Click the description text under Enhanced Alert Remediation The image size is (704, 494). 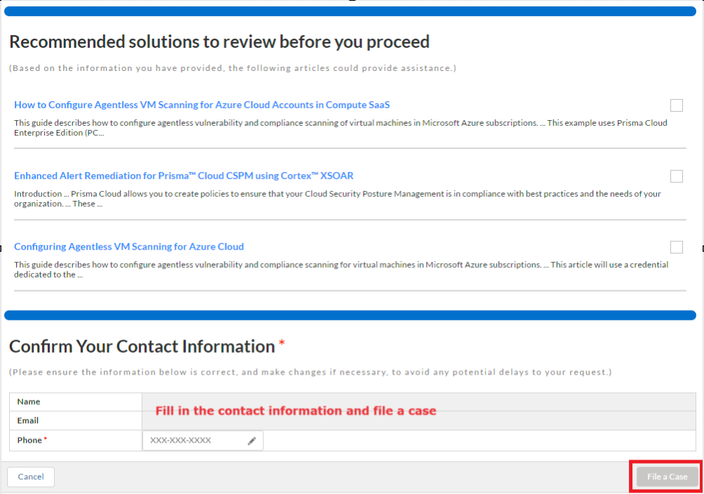tap(337, 199)
